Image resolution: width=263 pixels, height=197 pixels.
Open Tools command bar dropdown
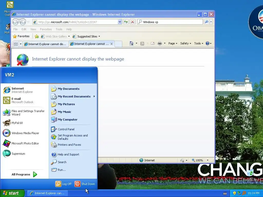pos(199,43)
